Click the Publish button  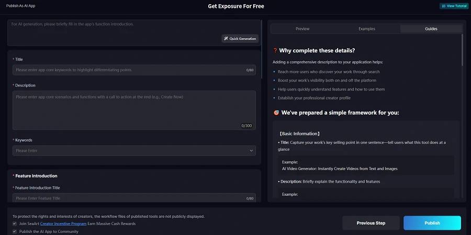click(x=432, y=223)
